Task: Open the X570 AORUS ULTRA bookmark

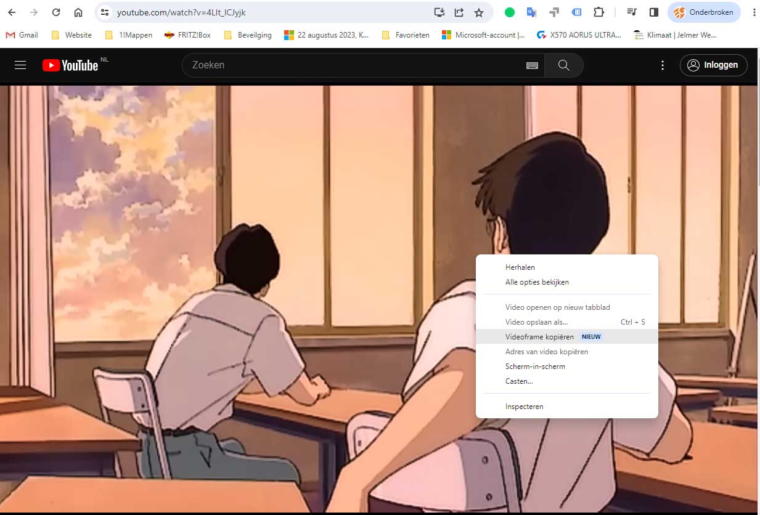Action: click(579, 35)
